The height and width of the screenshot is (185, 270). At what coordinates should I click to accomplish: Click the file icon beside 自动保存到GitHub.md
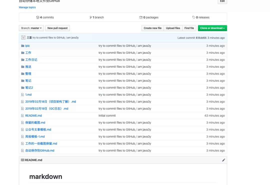tap(22, 151)
